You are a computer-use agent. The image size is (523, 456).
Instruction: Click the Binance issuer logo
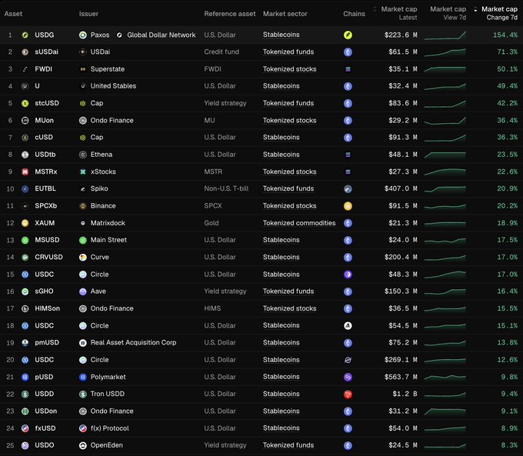pos(83,206)
